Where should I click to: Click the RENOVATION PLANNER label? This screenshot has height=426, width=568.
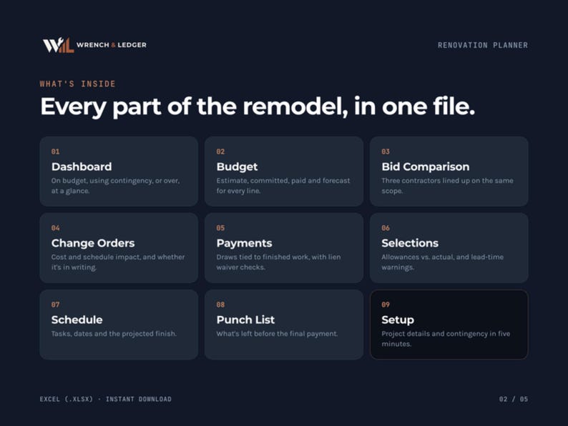(482, 45)
